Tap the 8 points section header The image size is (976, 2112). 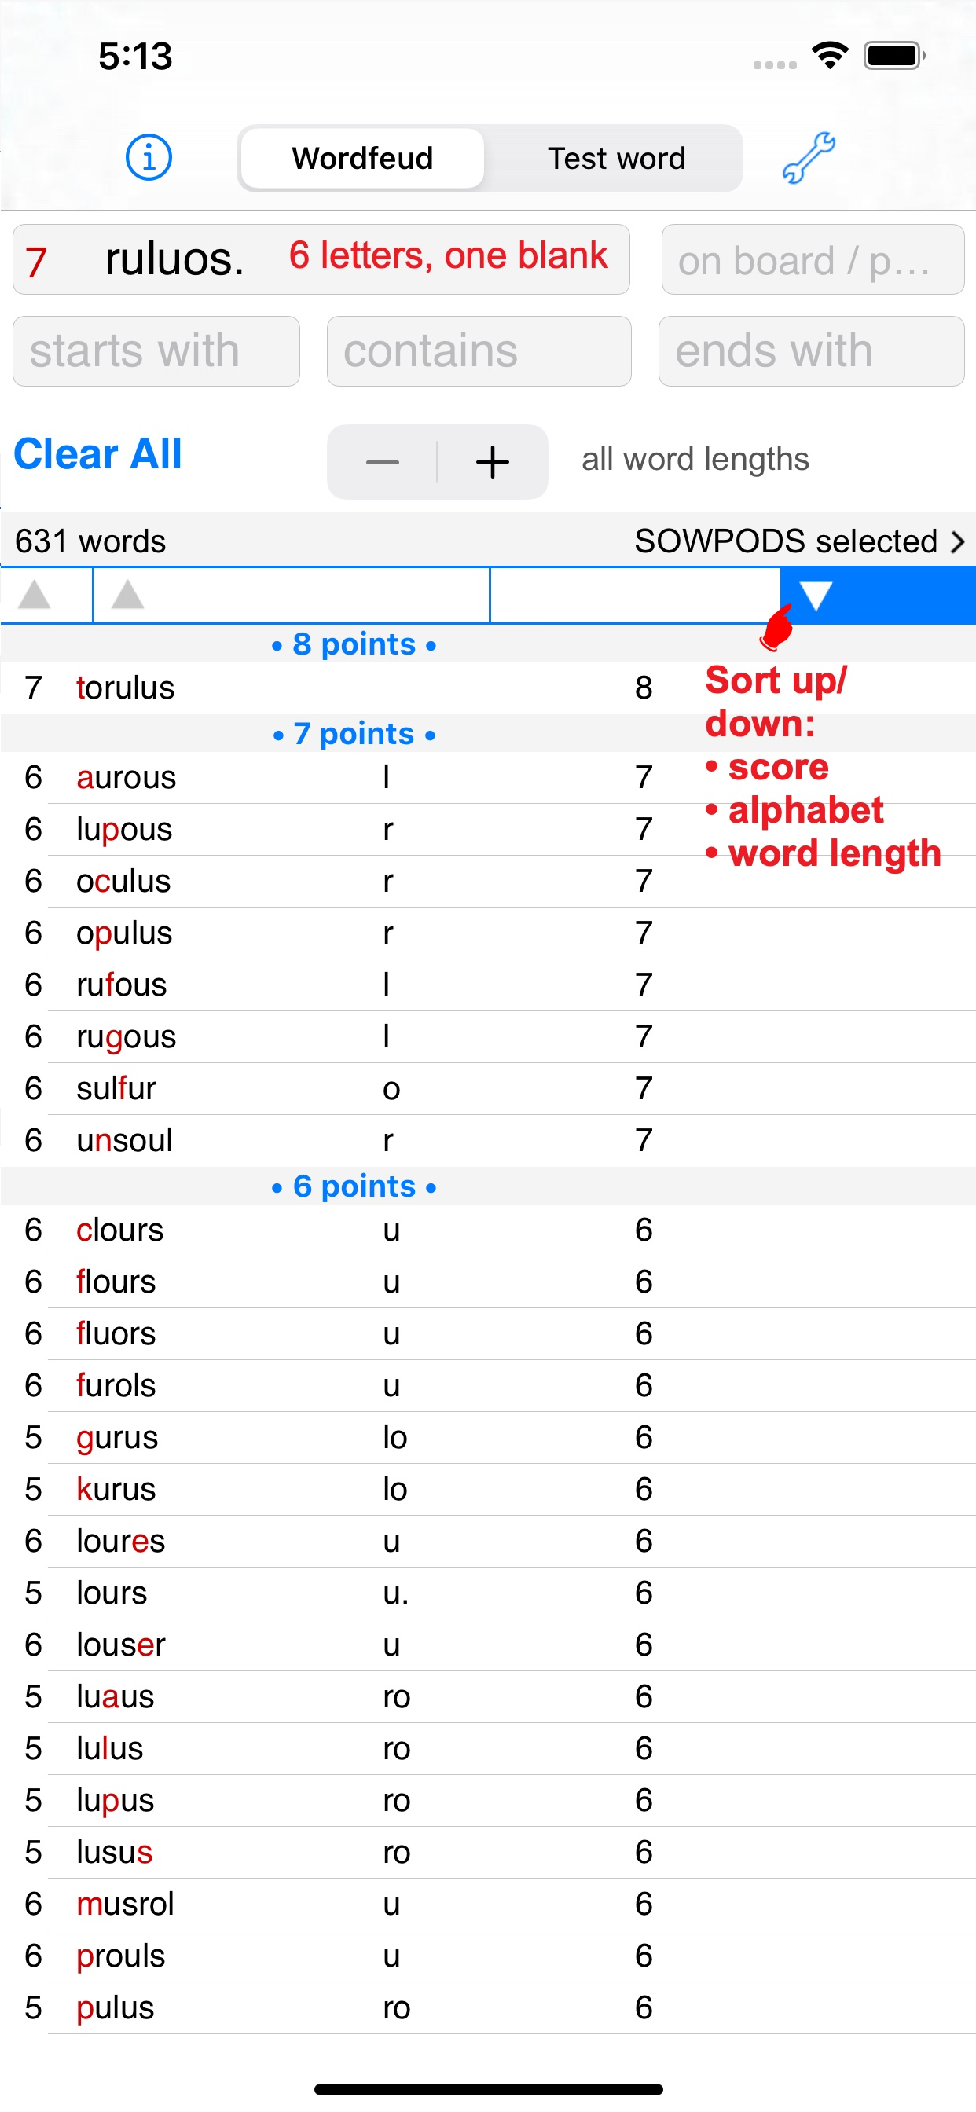[354, 644]
